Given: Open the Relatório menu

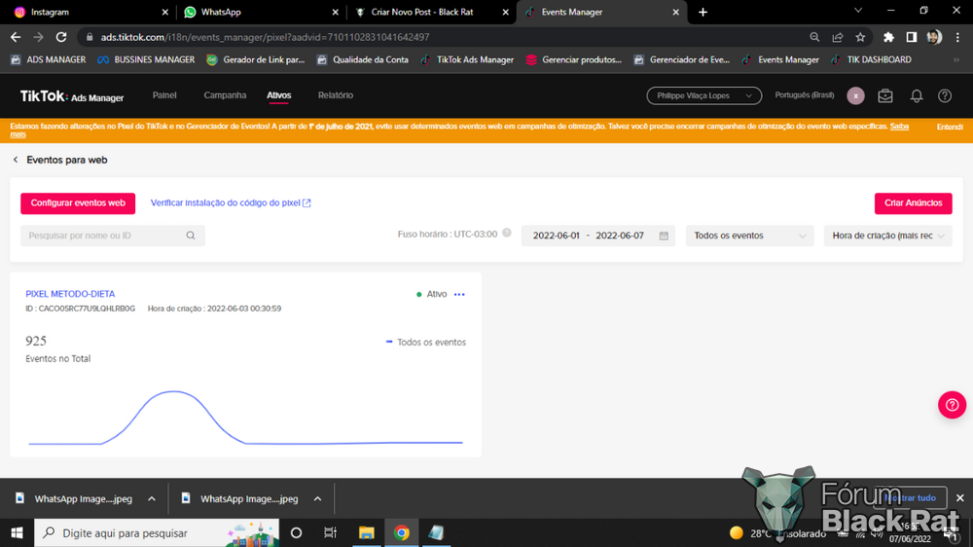Looking at the screenshot, I should coord(336,95).
